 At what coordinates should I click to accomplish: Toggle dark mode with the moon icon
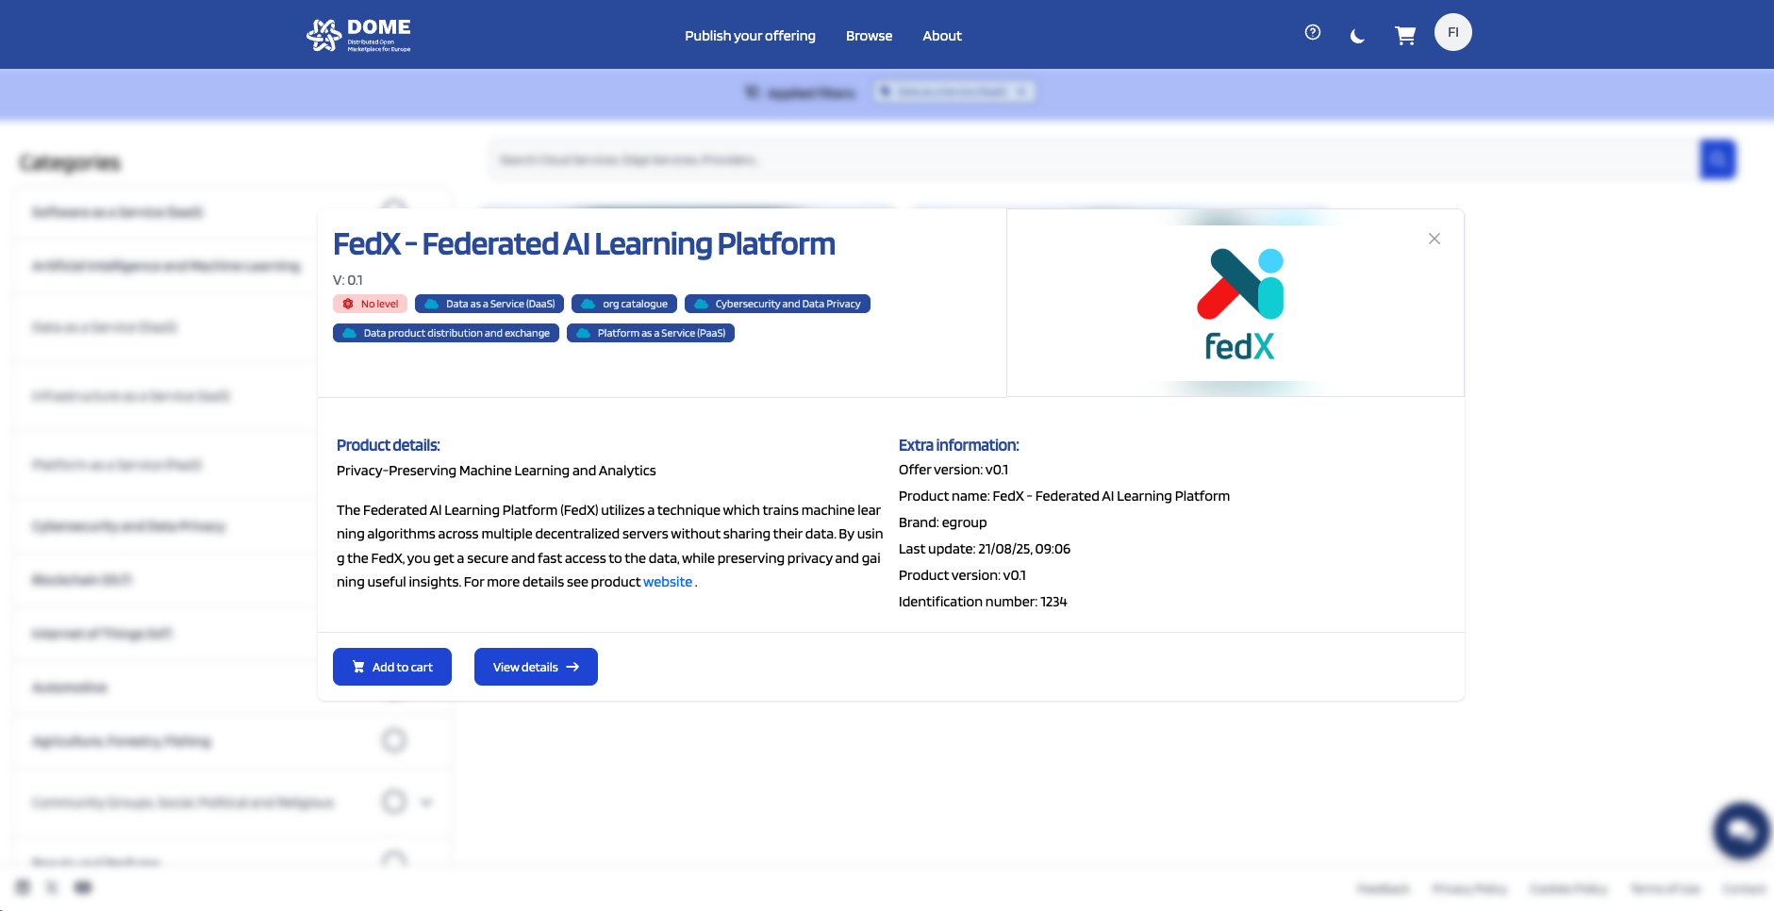click(x=1357, y=37)
